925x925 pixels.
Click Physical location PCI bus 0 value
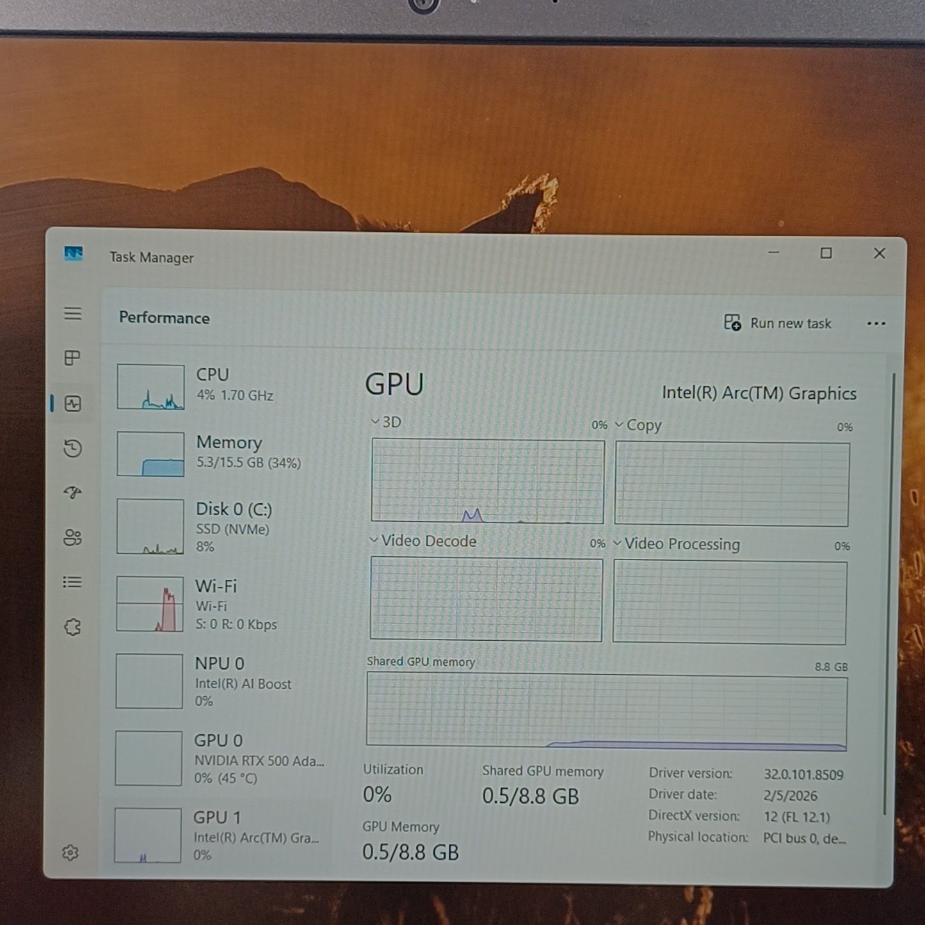click(805, 838)
